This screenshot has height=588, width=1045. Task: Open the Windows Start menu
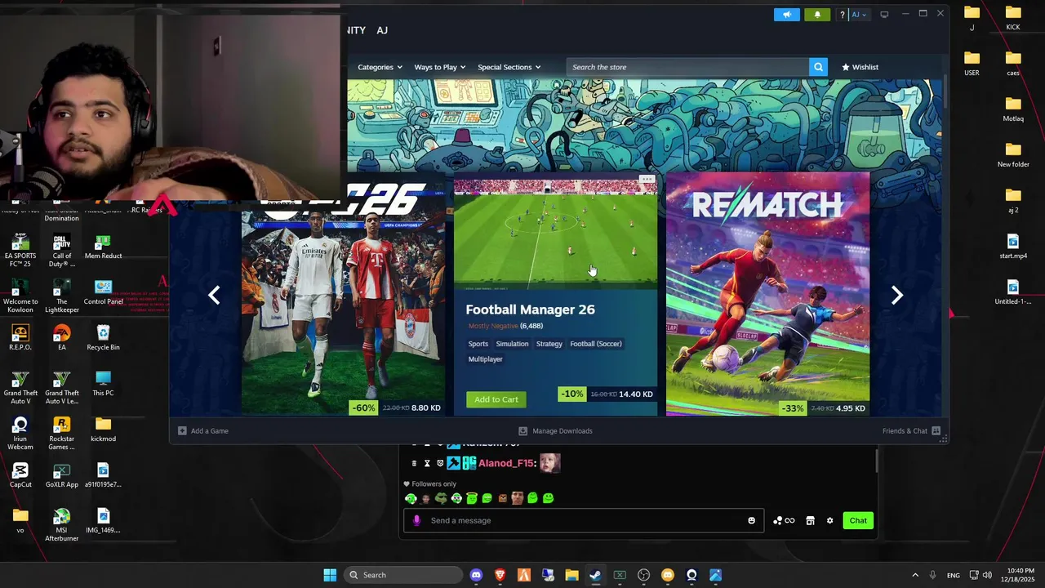[x=330, y=575]
